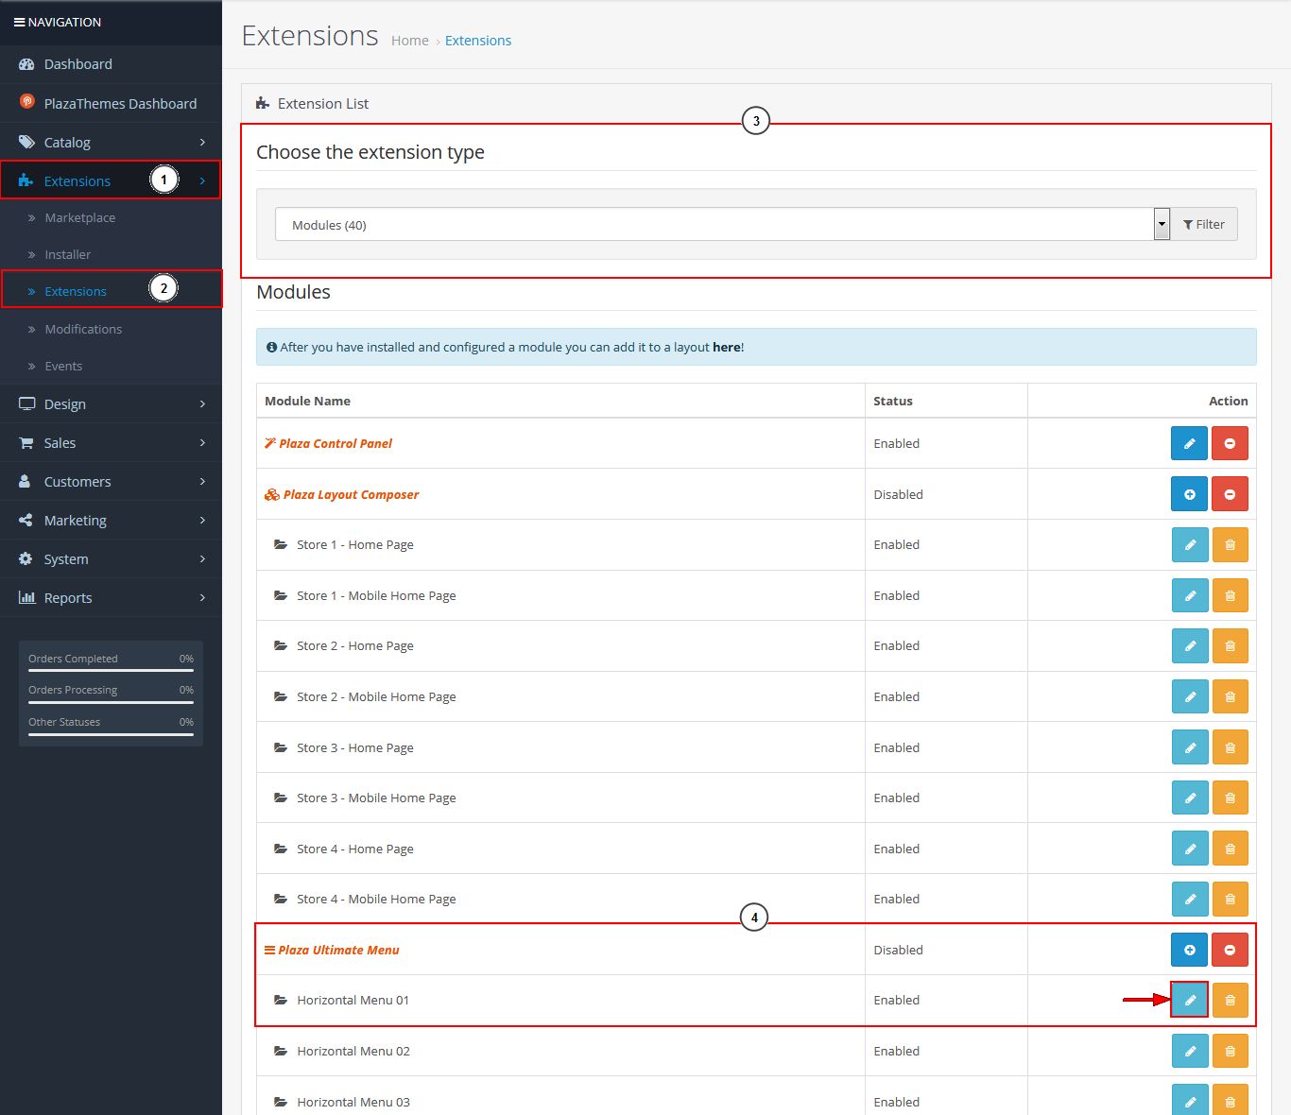
Task: Delete Store 1 - Home Page layout
Action: [x=1230, y=544]
